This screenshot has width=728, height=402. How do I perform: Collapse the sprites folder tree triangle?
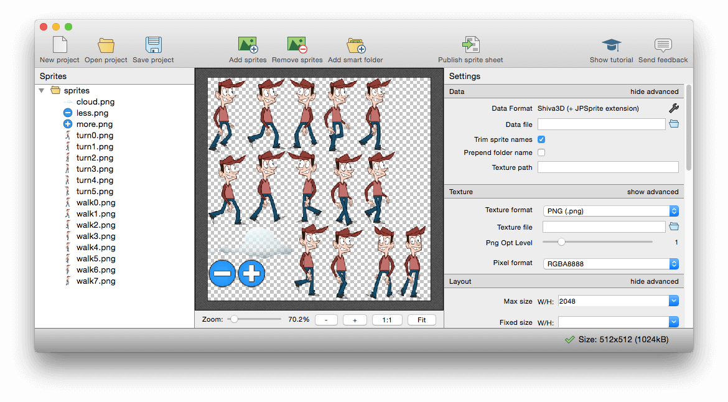tap(42, 91)
